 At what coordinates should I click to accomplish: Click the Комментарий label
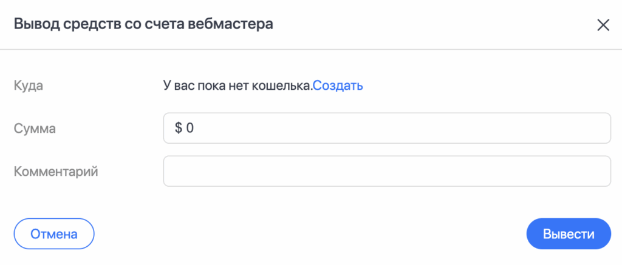click(56, 172)
